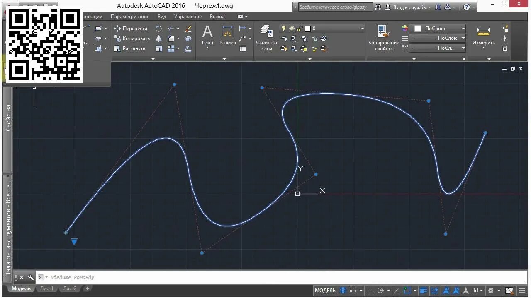The width and height of the screenshot is (531, 298).
Task: Activate the Scale tool icon
Action: coord(158,48)
